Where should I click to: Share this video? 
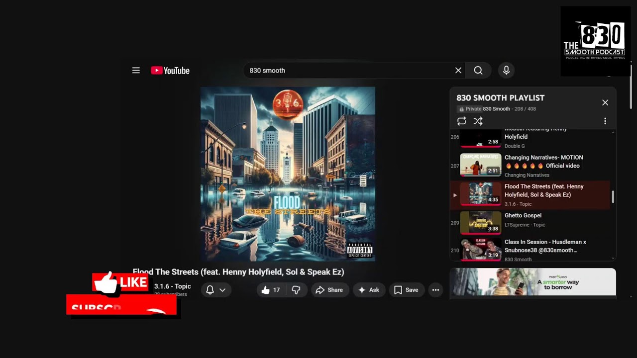click(x=329, y=290)
